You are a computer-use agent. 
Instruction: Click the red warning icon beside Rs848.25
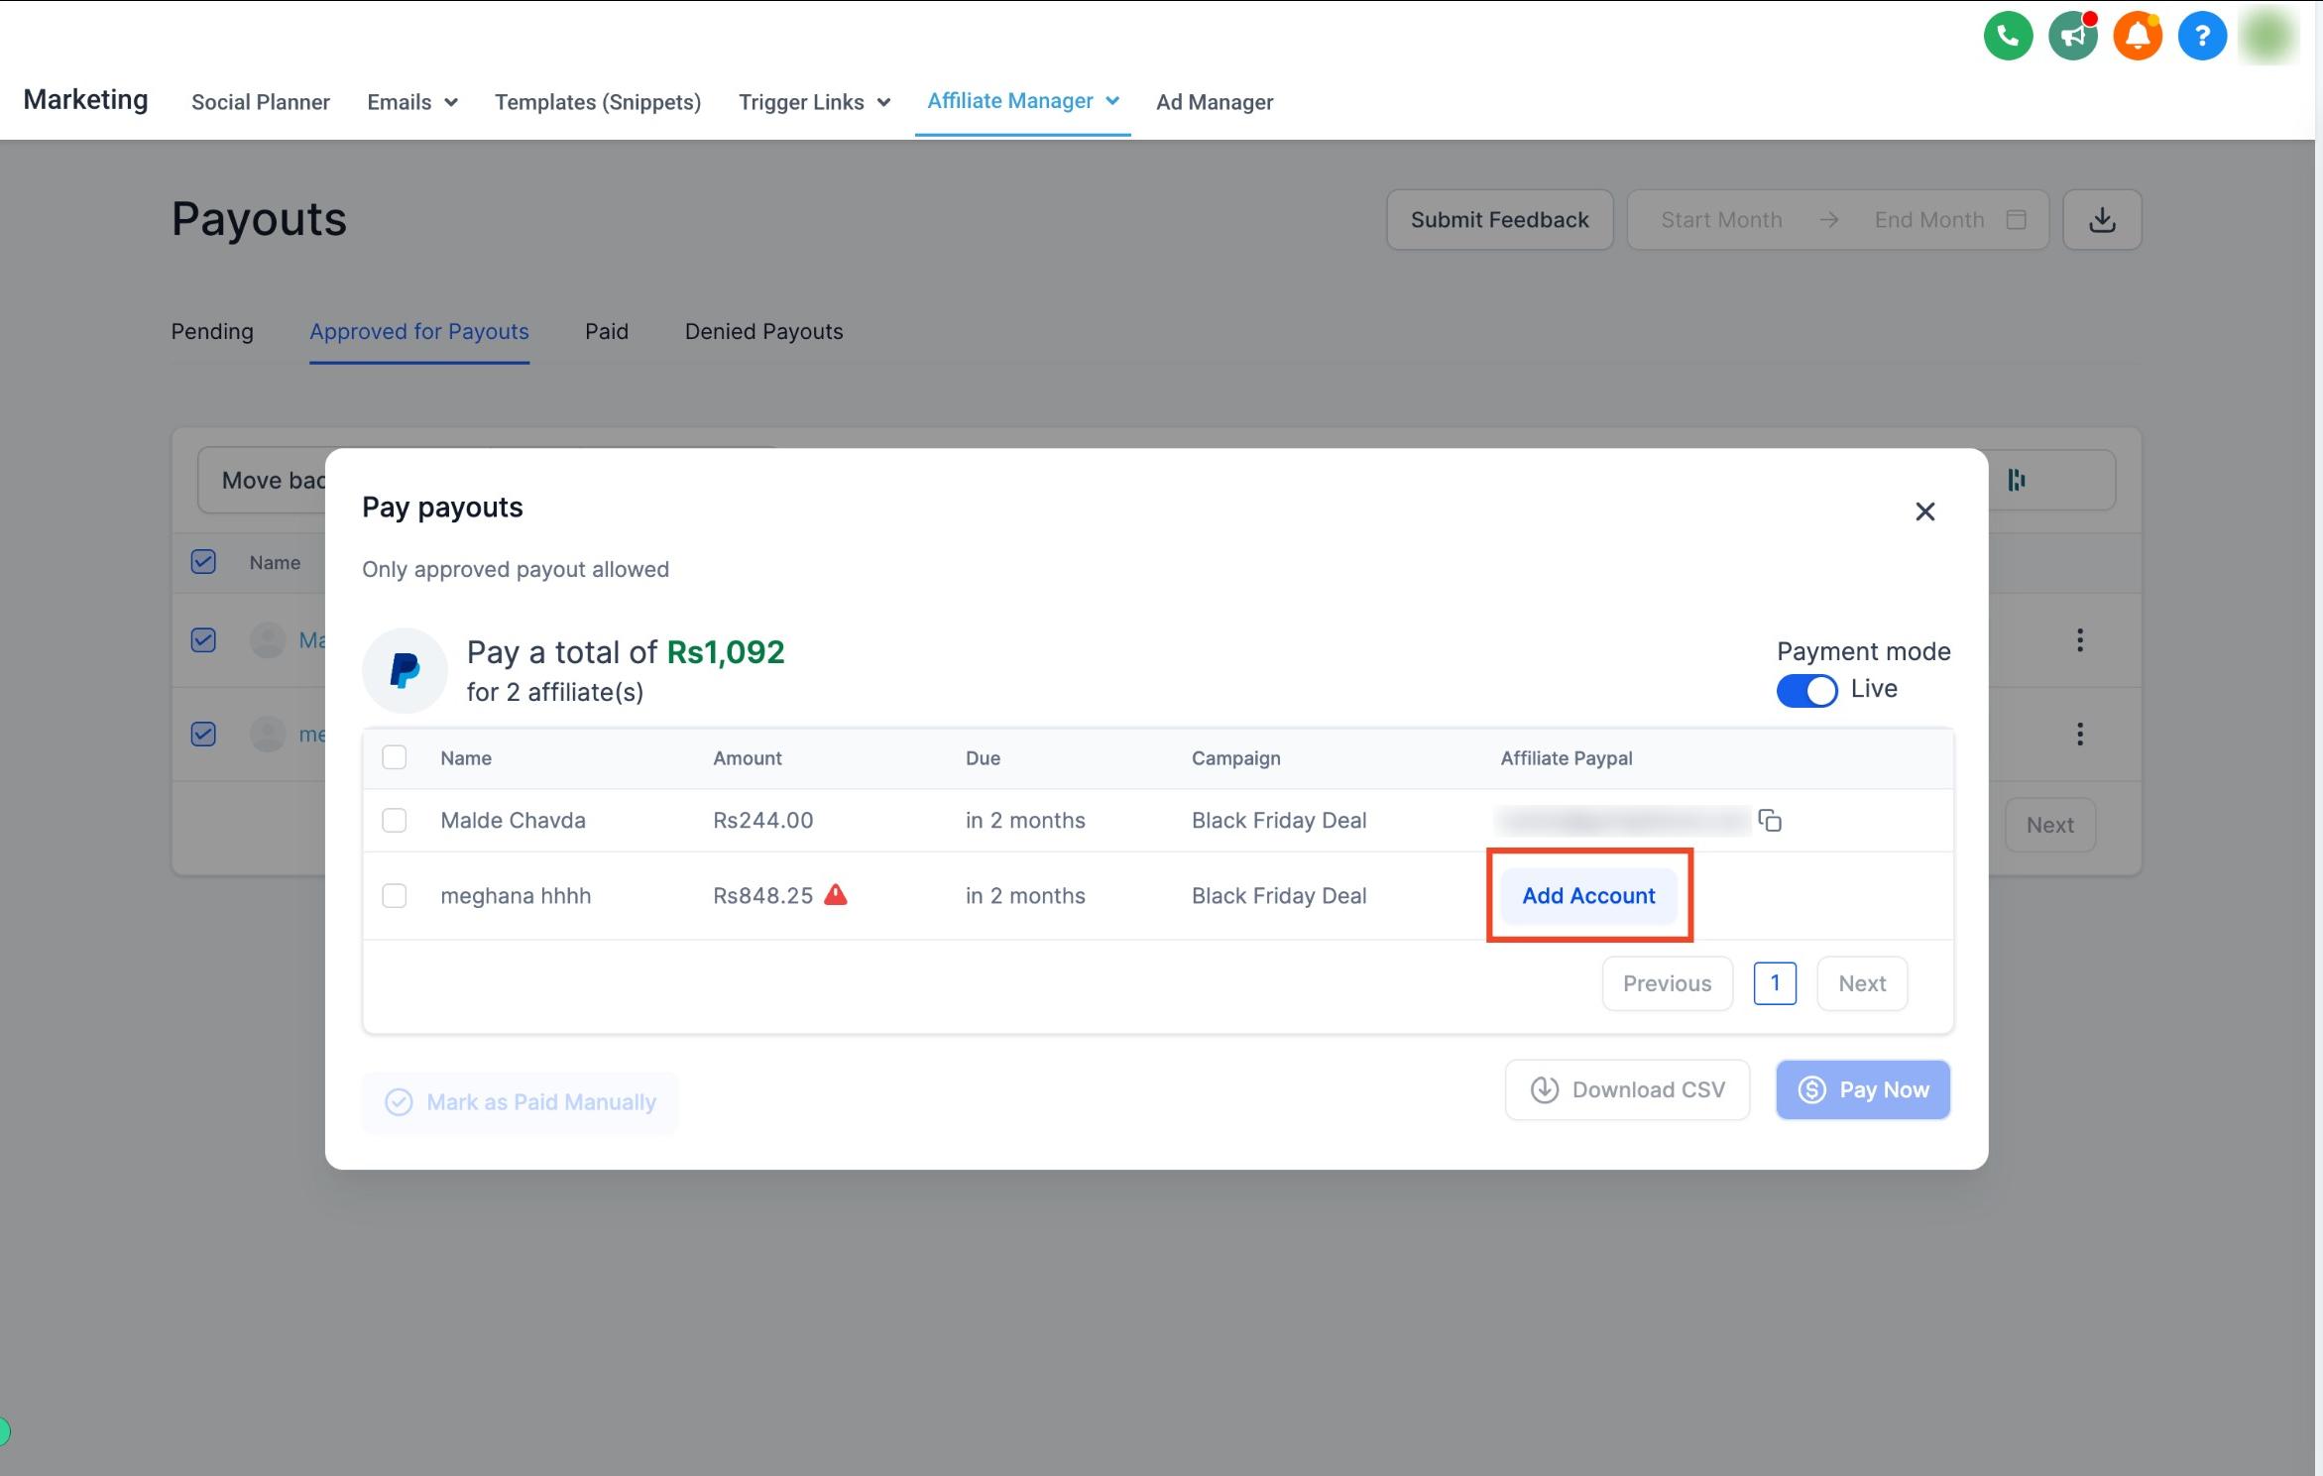836,894
